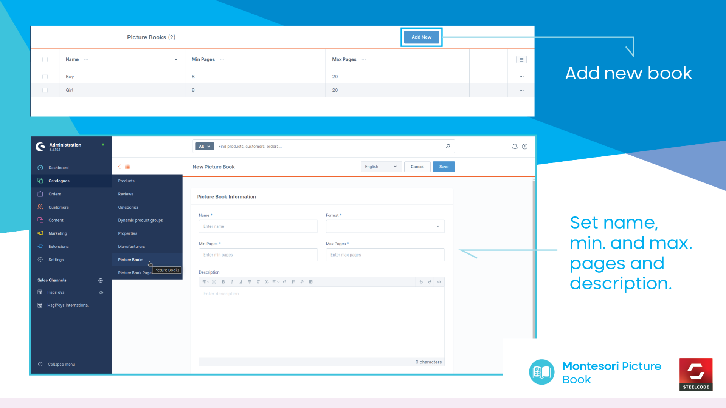Click the Save button for new picture book
Screen dimensions: 726x408
click(x=443, y=166)
